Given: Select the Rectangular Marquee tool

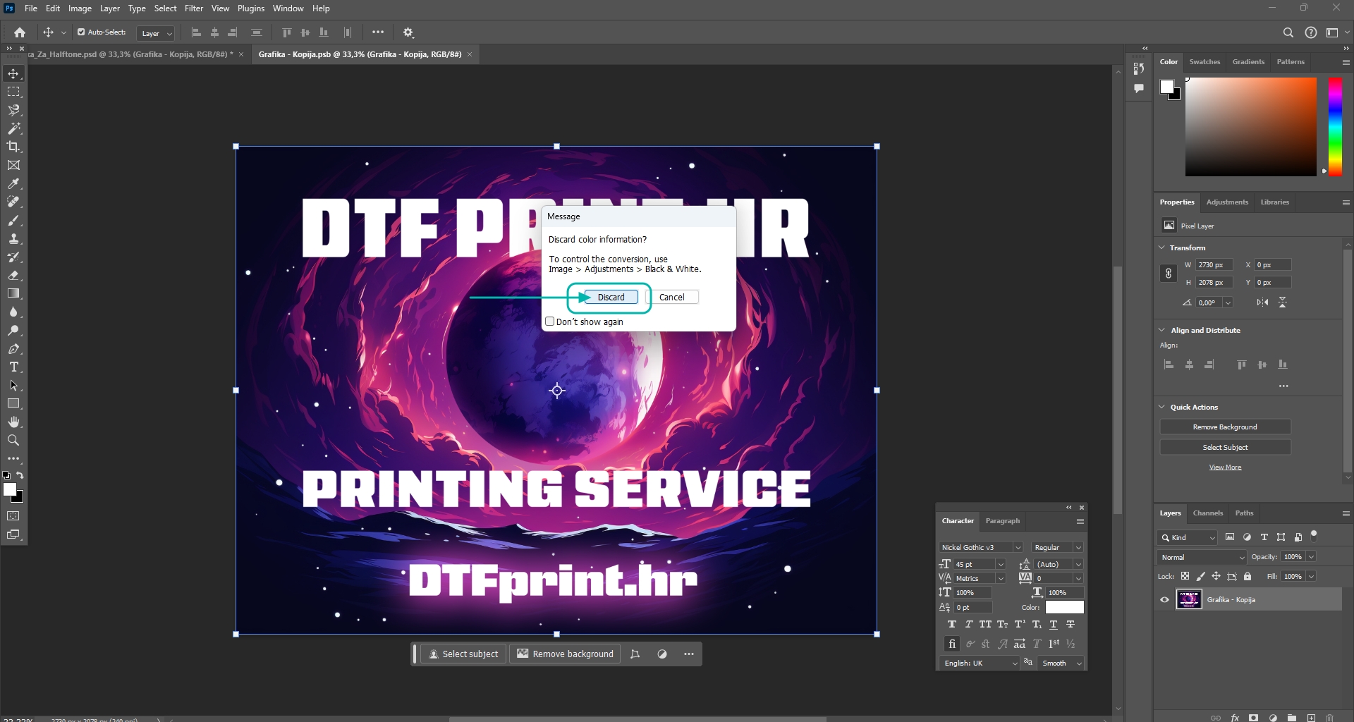Looking at the screenshot, I should [13, 92].
